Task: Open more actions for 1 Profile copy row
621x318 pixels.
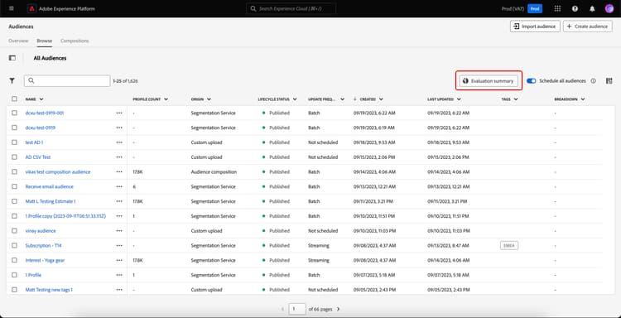Action: point(119,216)
